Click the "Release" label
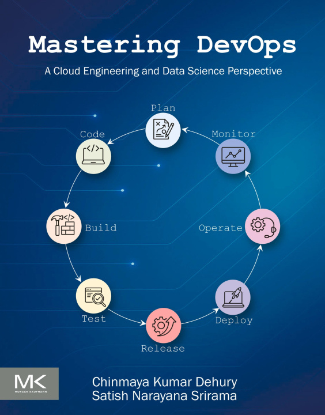325x415 pixels. coord(163,348)
